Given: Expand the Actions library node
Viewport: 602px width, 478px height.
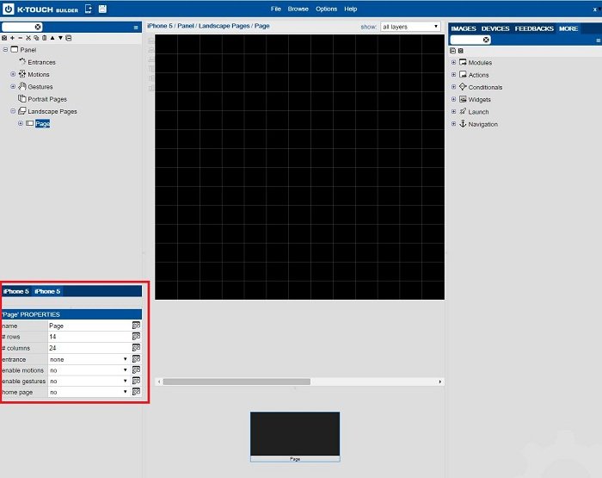Looking at the screenshot, I should [453, 74].
